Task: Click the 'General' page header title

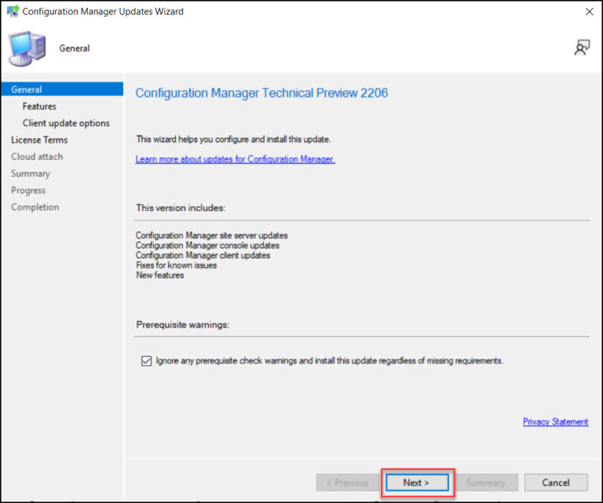Action: click(75, 49)
